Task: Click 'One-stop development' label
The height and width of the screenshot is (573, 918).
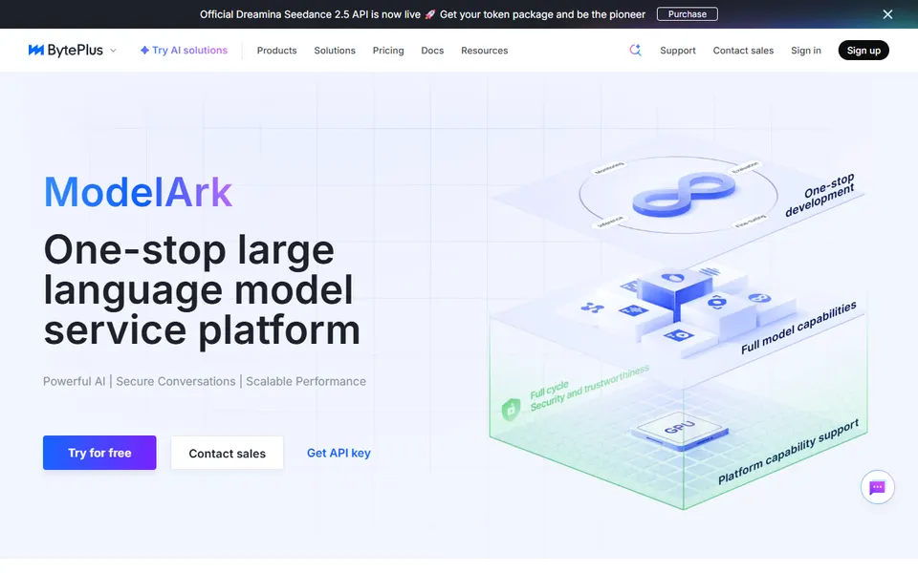Action: click(x=820, y=195)
